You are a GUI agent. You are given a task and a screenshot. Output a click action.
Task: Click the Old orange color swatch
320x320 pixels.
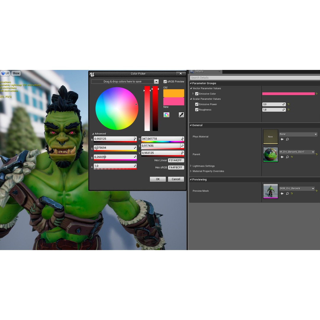pyautogui.click(x=174, y=93)
